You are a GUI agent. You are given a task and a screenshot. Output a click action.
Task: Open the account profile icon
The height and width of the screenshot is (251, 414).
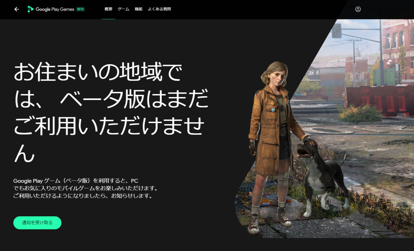click(x=358, y=9)
